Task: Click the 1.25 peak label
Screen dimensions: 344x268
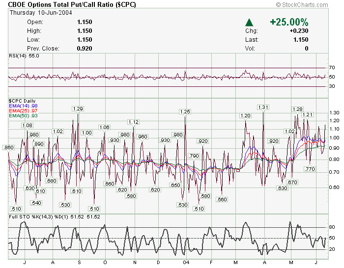Action: [x=185, y=112]
